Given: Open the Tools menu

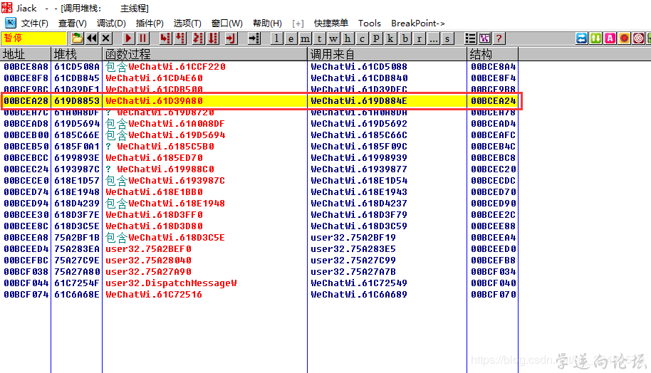Looking at the screenshot, I should 370,23.
